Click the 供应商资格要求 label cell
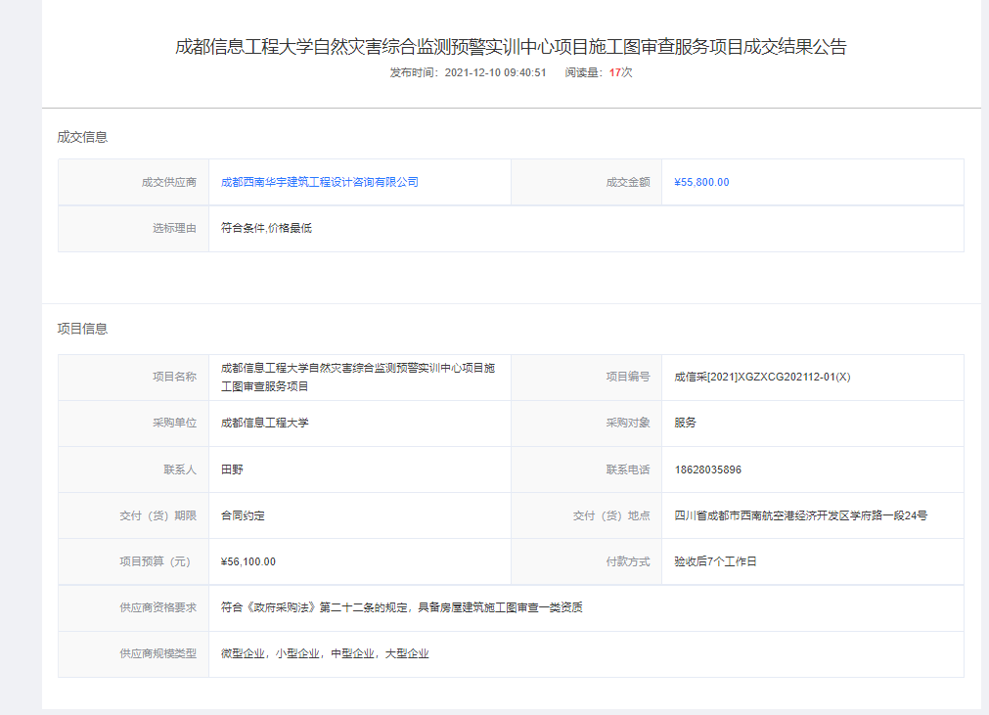Image resolution: width=989 pixels, height=715 pixels. tap(134, 607)
